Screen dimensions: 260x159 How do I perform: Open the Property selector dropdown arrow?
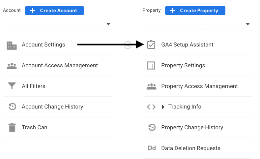click(248, 24)
